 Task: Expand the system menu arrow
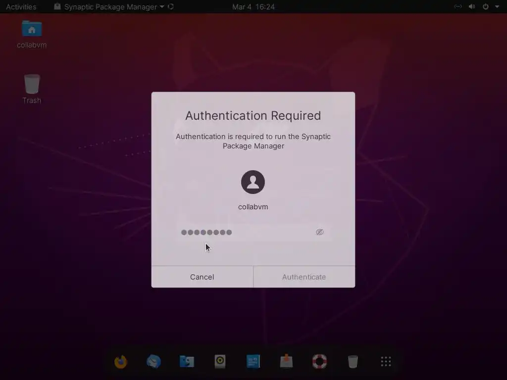497,6
